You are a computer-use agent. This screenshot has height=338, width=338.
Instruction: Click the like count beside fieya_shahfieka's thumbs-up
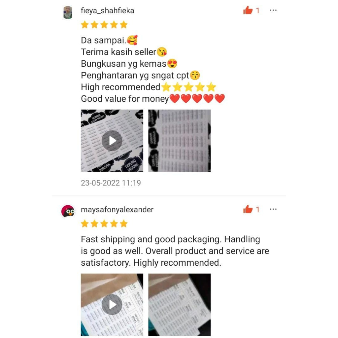257,10
